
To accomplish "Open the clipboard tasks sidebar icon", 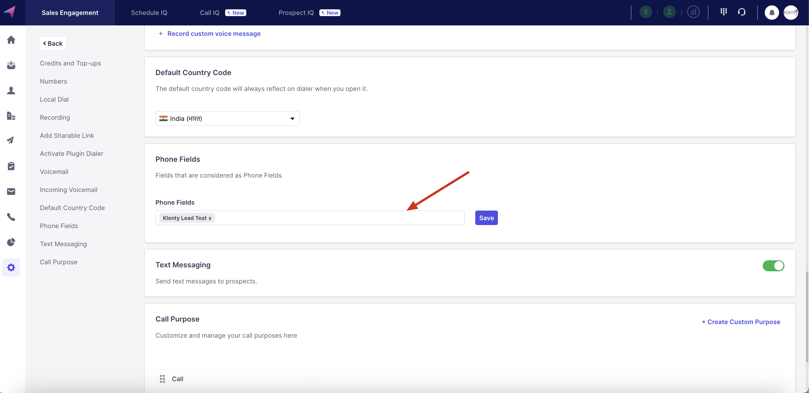I will [11, 166].
